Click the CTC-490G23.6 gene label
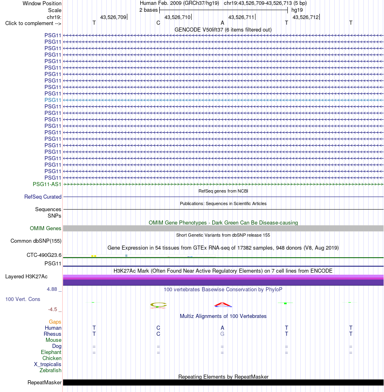The height and width of the screenshot is (392, 384). (44, 255)
